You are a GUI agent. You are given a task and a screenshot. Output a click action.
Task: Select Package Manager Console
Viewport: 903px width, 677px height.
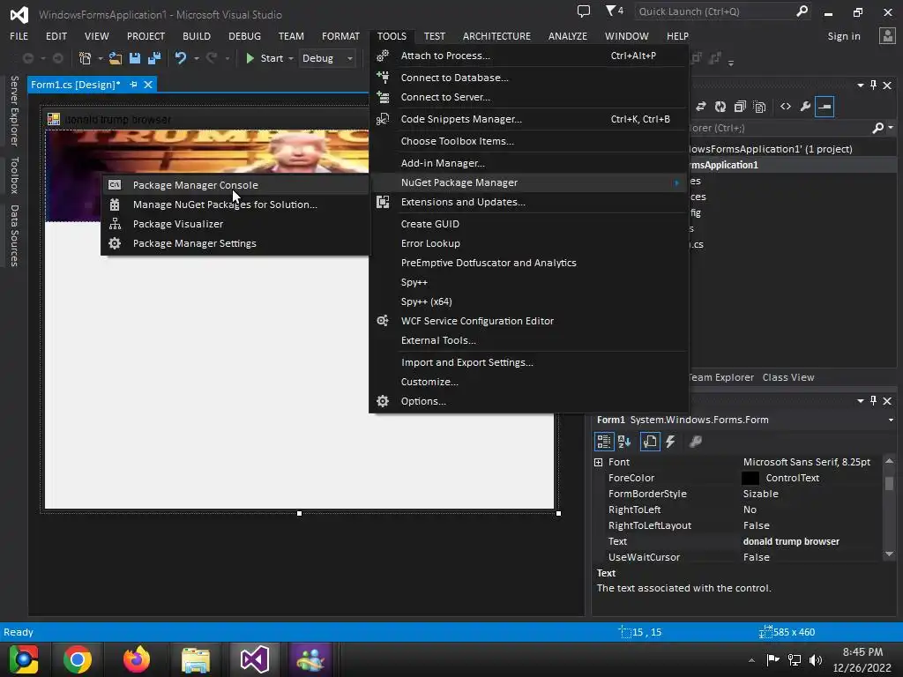point(235,185)
